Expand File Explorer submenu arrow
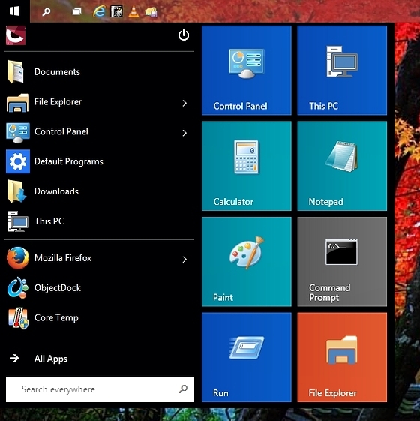This screenshot has height=421, width=420. 184,103
